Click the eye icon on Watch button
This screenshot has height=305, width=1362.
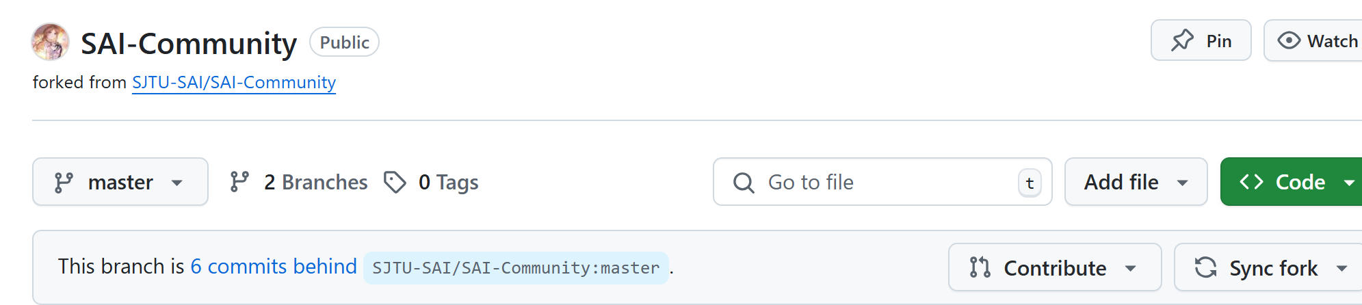coord(1289,41)
